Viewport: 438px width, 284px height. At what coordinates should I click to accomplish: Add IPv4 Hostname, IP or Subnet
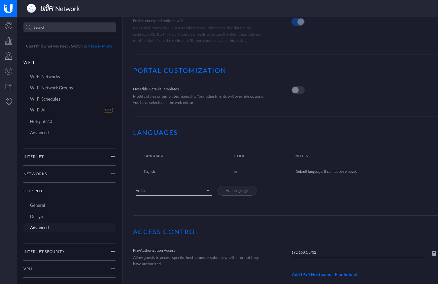324,274
